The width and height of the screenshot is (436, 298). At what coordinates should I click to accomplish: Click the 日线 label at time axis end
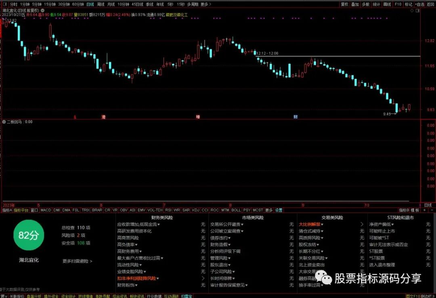[x=428, y=205]
